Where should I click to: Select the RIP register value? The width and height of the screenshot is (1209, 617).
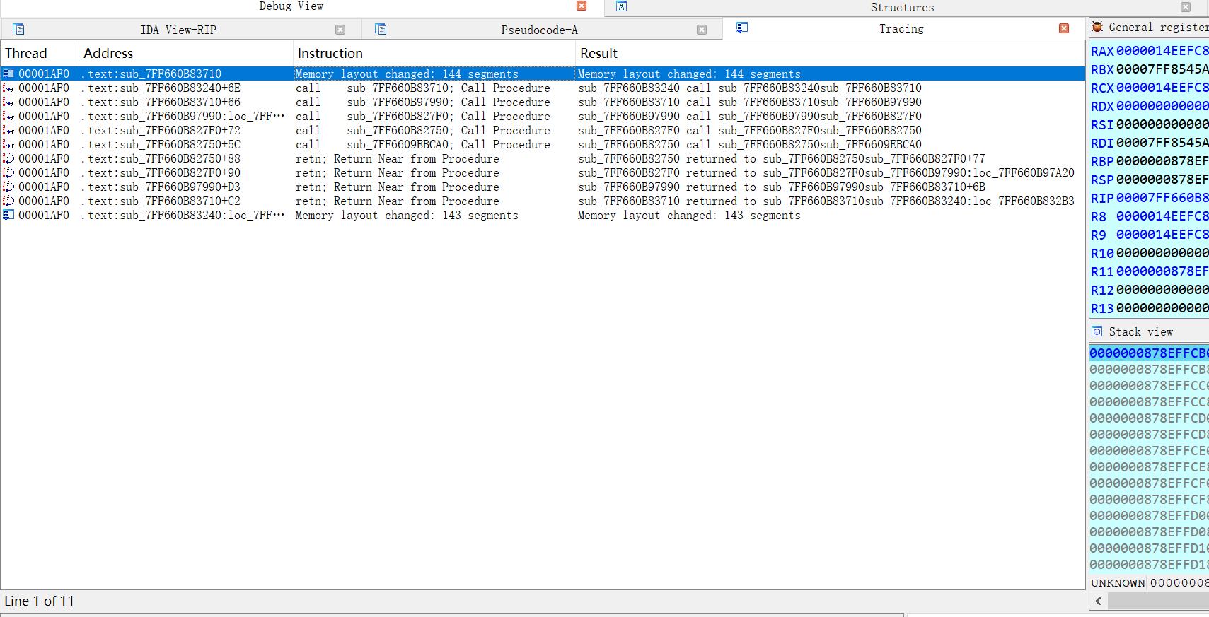click(x=1162, y=198)
